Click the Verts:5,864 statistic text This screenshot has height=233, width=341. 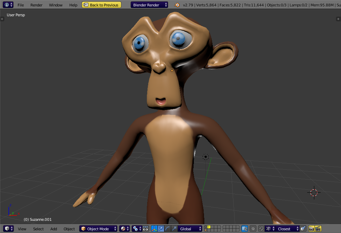[x=206, y=5]
